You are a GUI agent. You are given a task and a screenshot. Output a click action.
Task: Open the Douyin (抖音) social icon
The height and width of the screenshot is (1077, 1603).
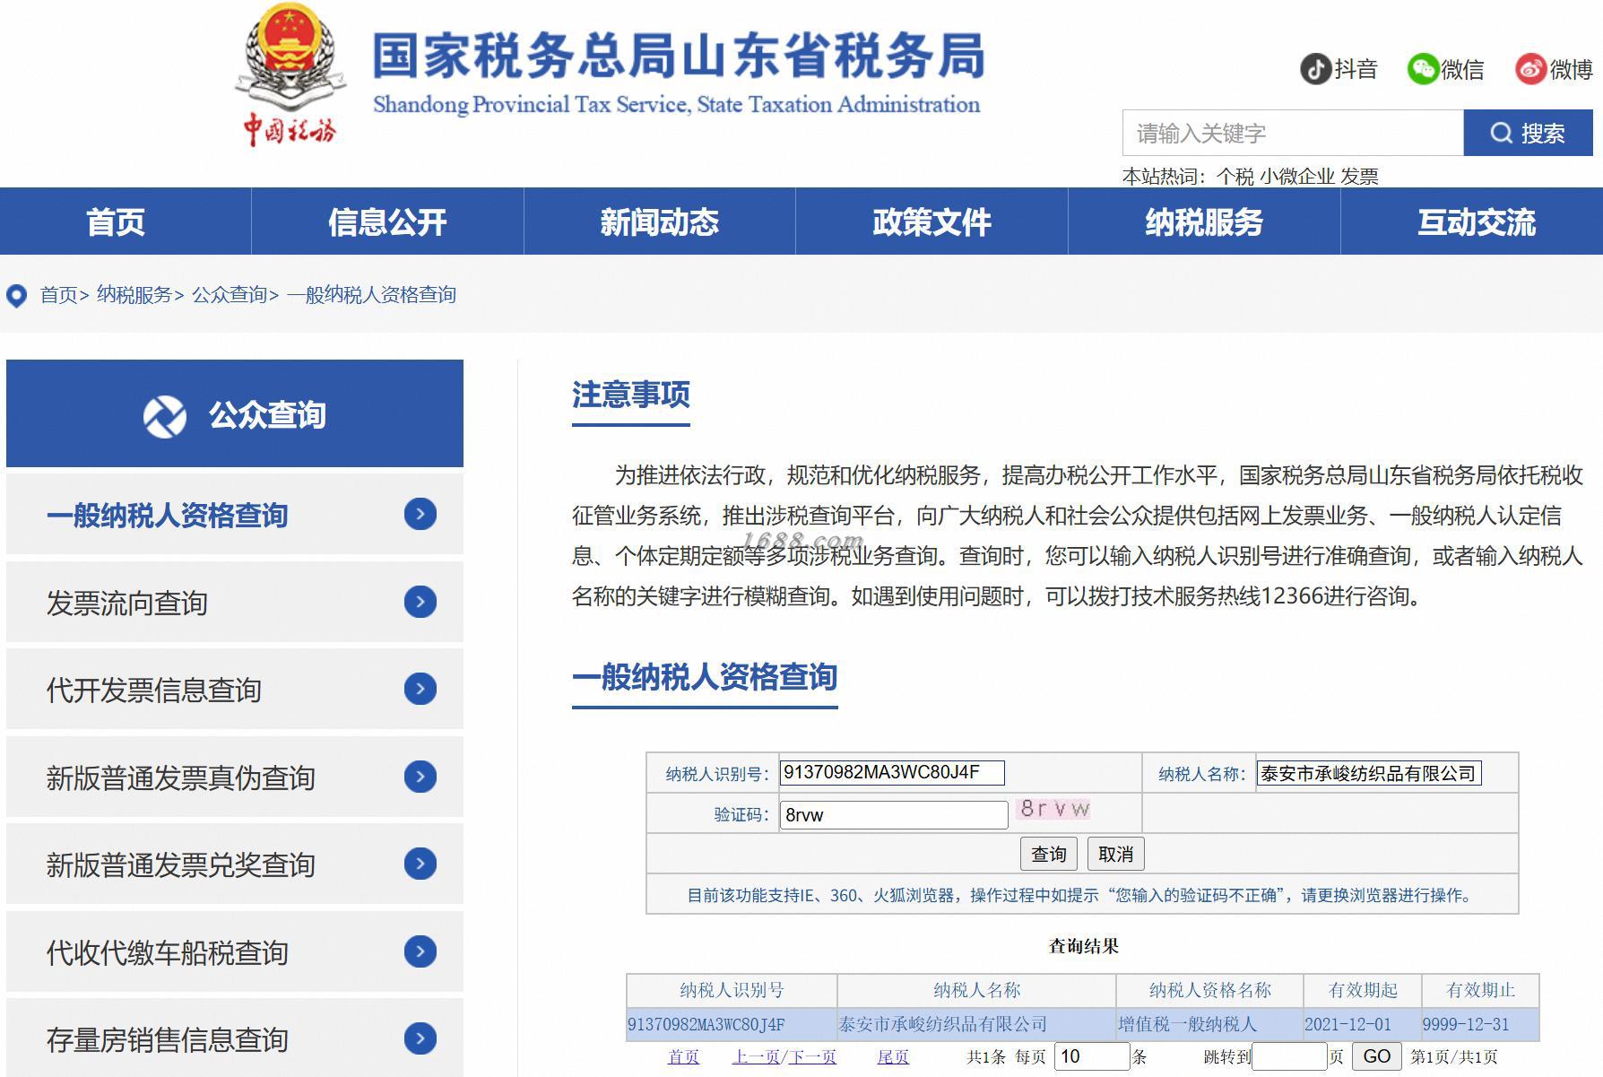[1315, 69]
